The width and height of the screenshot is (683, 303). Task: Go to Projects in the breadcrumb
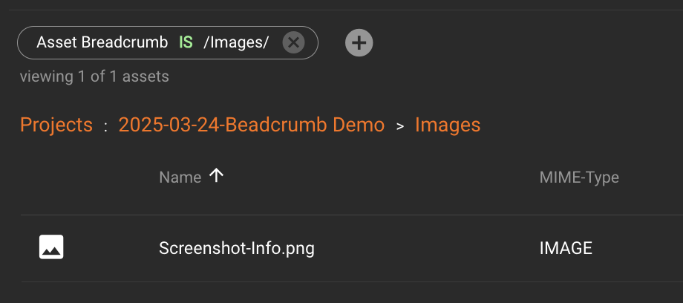click(56, 125)
